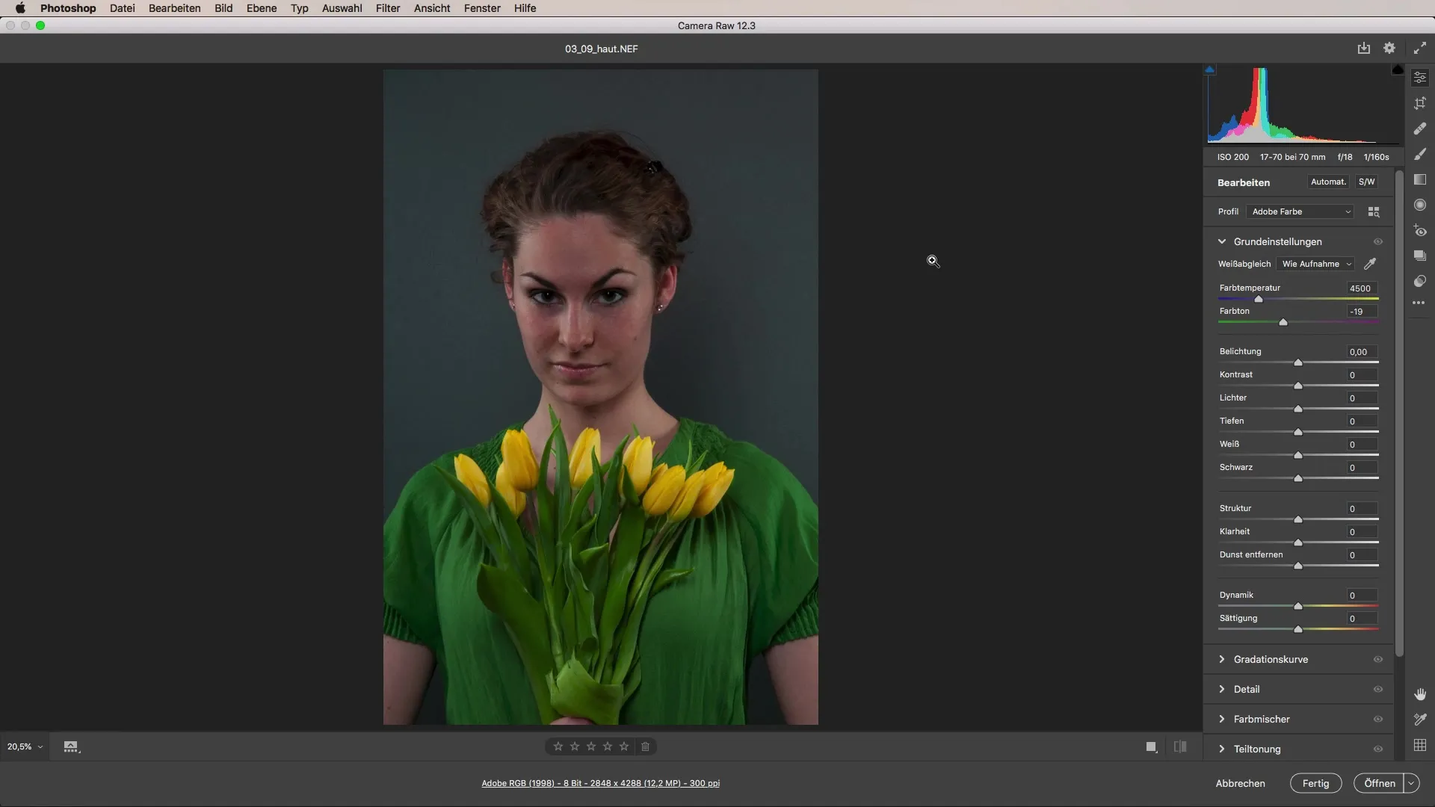Expand the Detail section
The height and width of the screenshot is (807, 1435).
point(1222,689)
